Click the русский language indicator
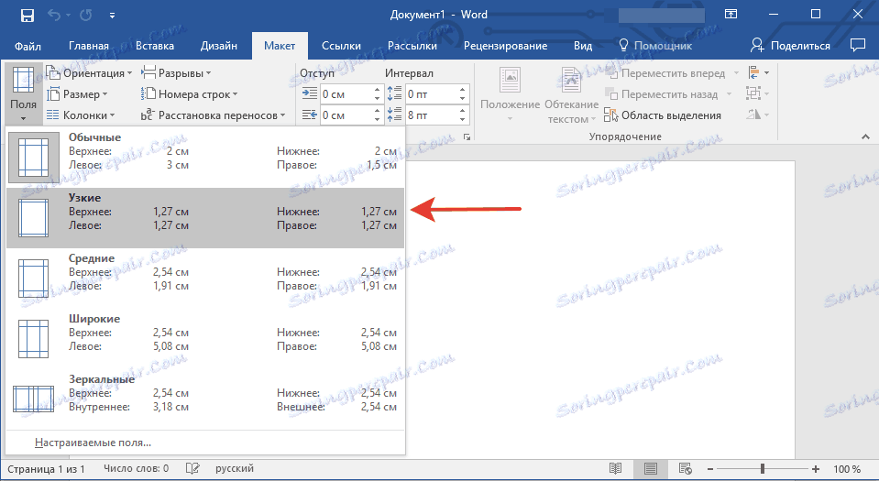This screenshot has height=481, width=879. pos(235,469)
